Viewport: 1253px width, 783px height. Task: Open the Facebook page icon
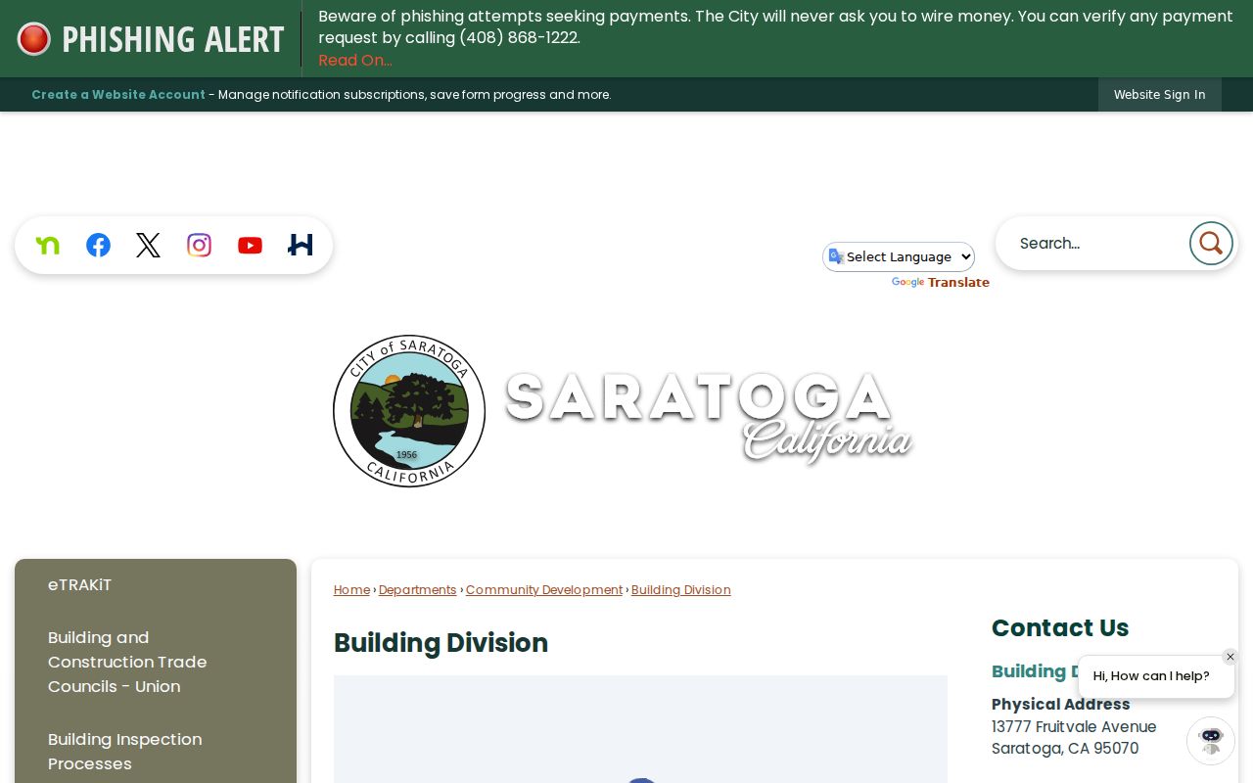point(98,245)
